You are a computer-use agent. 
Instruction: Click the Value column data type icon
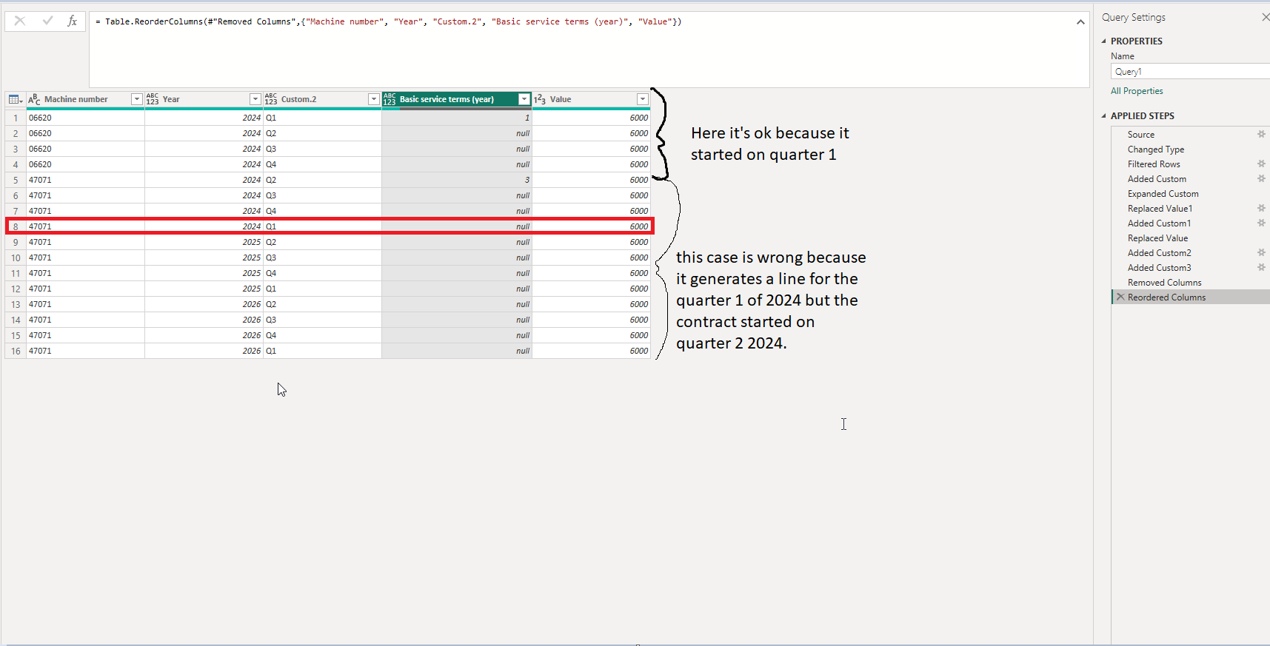coord(540,99)
